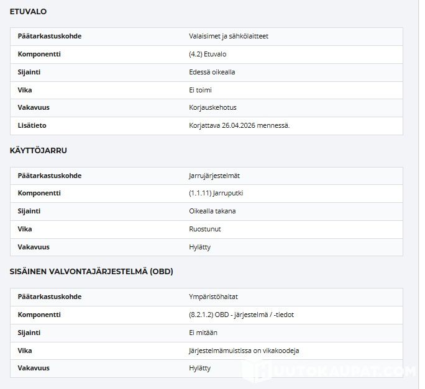Click the '(4.2) Etuvalo' component value
This screenshot has width=425, height=389.
(x=208, y=54)
